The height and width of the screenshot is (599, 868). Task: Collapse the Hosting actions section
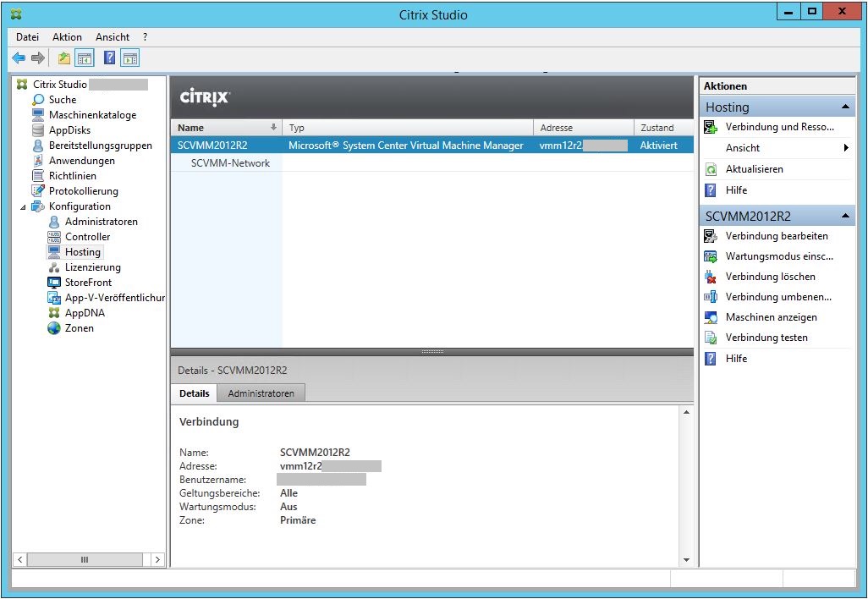pyautogui.click(x=844, y=107)
